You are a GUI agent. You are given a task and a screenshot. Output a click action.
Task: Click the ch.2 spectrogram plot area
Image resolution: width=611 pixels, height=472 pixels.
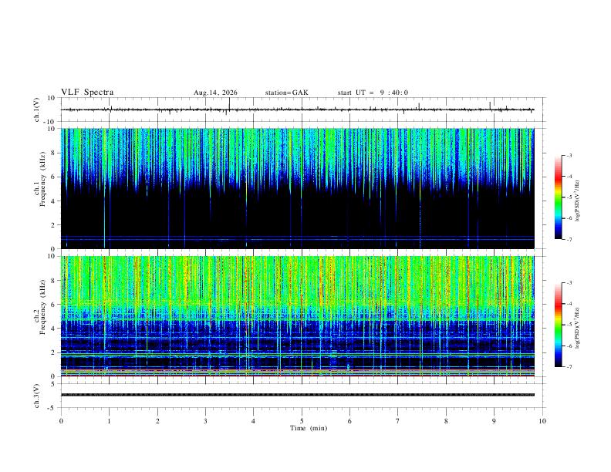click(297, 316)
